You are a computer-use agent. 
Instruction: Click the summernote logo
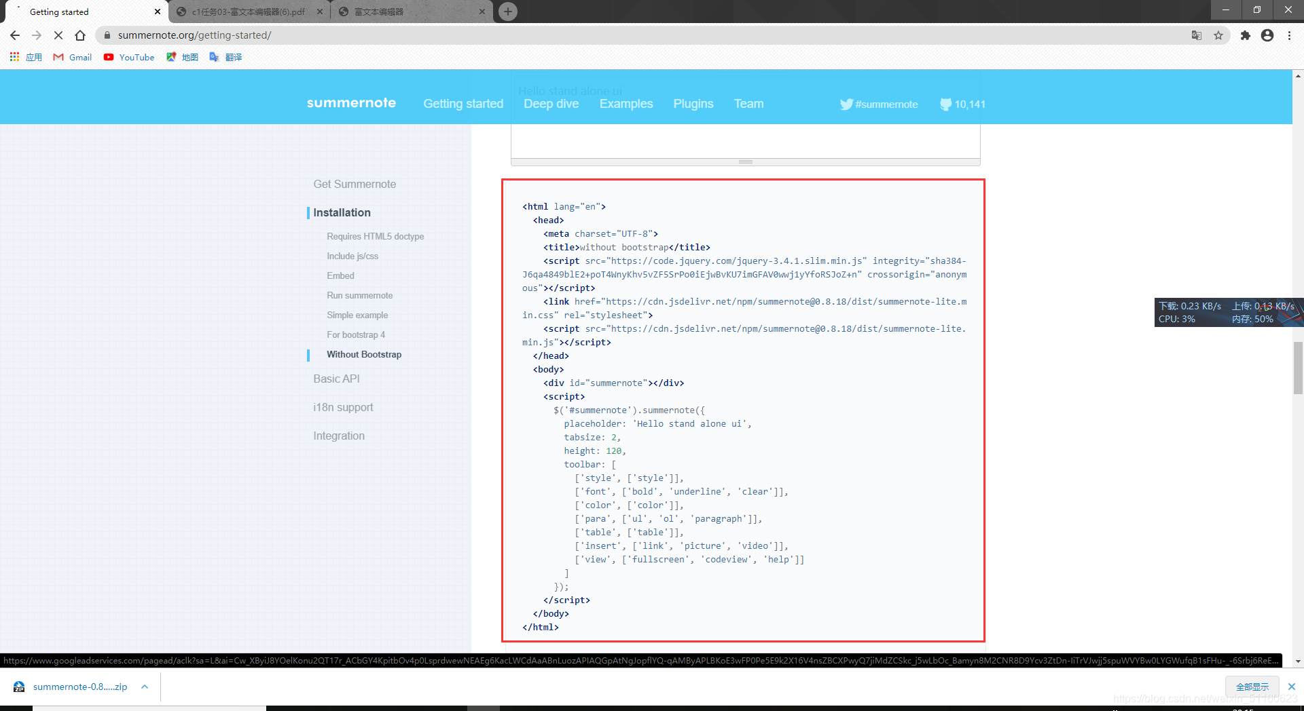(x=351, y=102)
